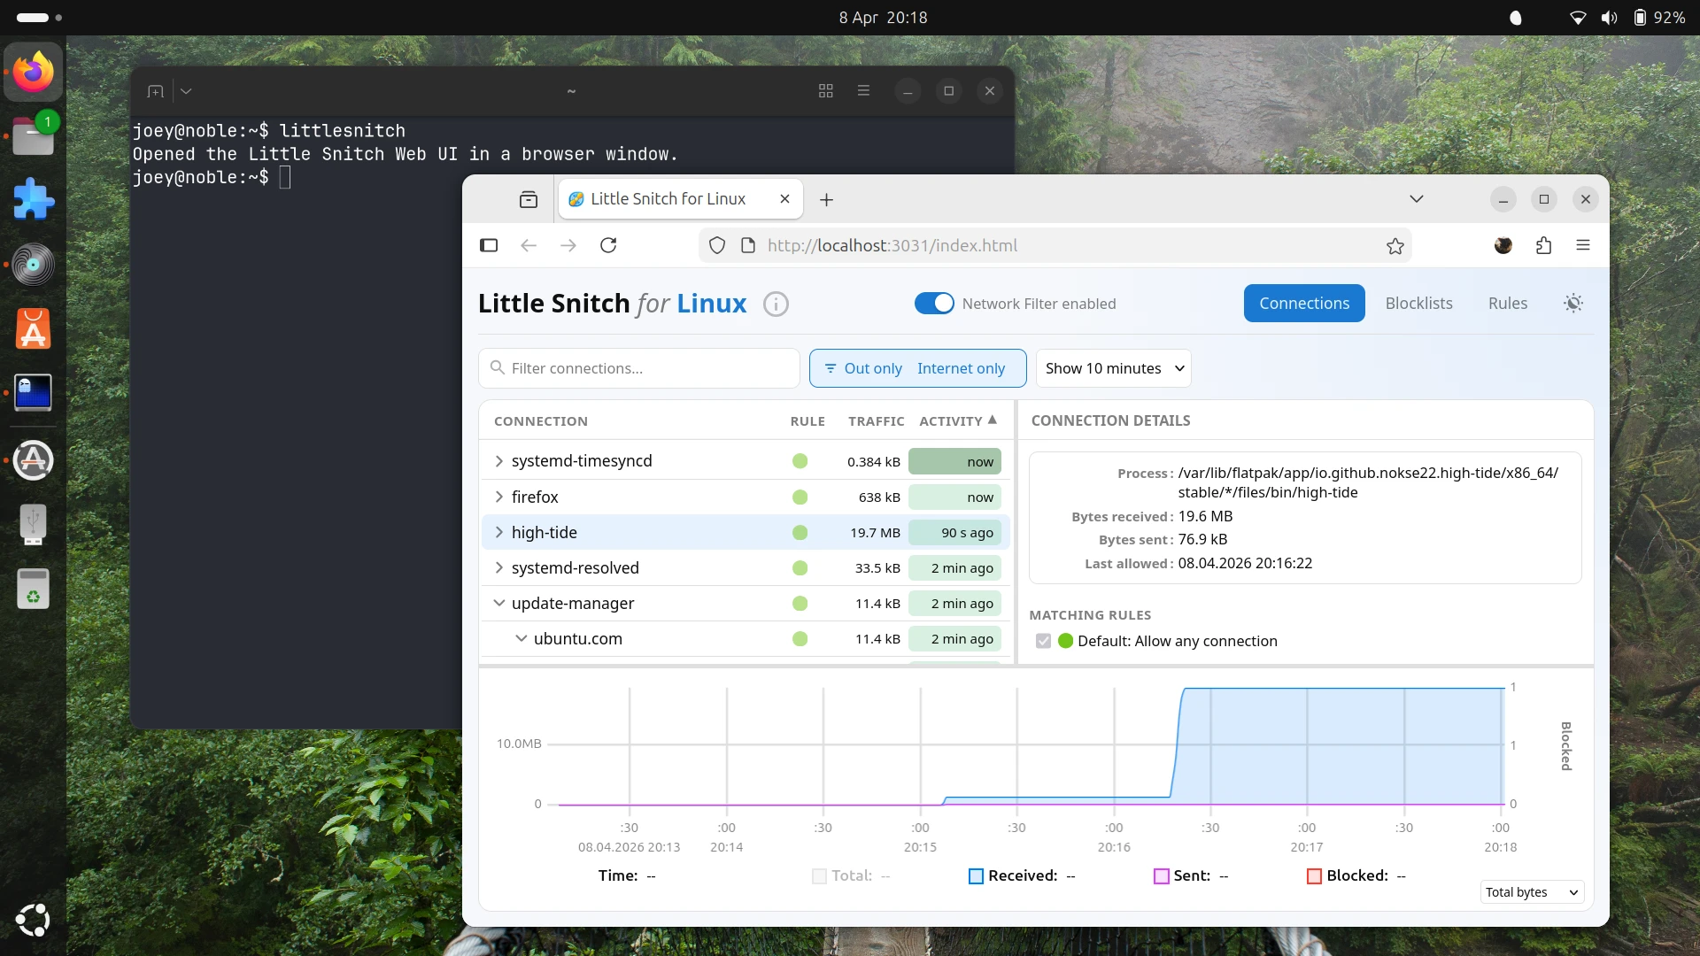Switch to the Rules tab
Viewport: 1700px width, 956px height.
click(1507, 304)
